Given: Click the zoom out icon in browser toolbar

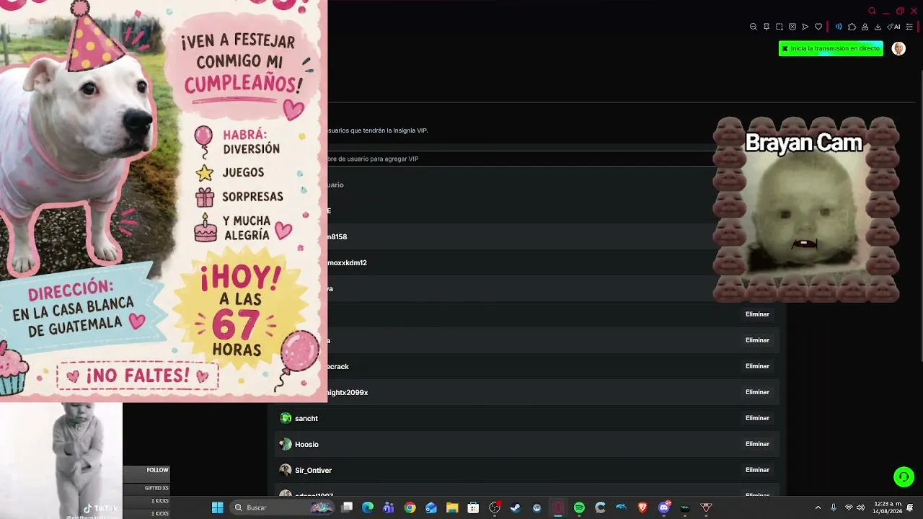Looking at the screenshot, I should click(x=754, y=27).
